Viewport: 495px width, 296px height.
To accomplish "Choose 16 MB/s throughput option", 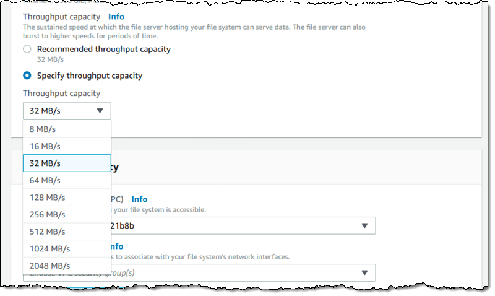I will 67,146.
